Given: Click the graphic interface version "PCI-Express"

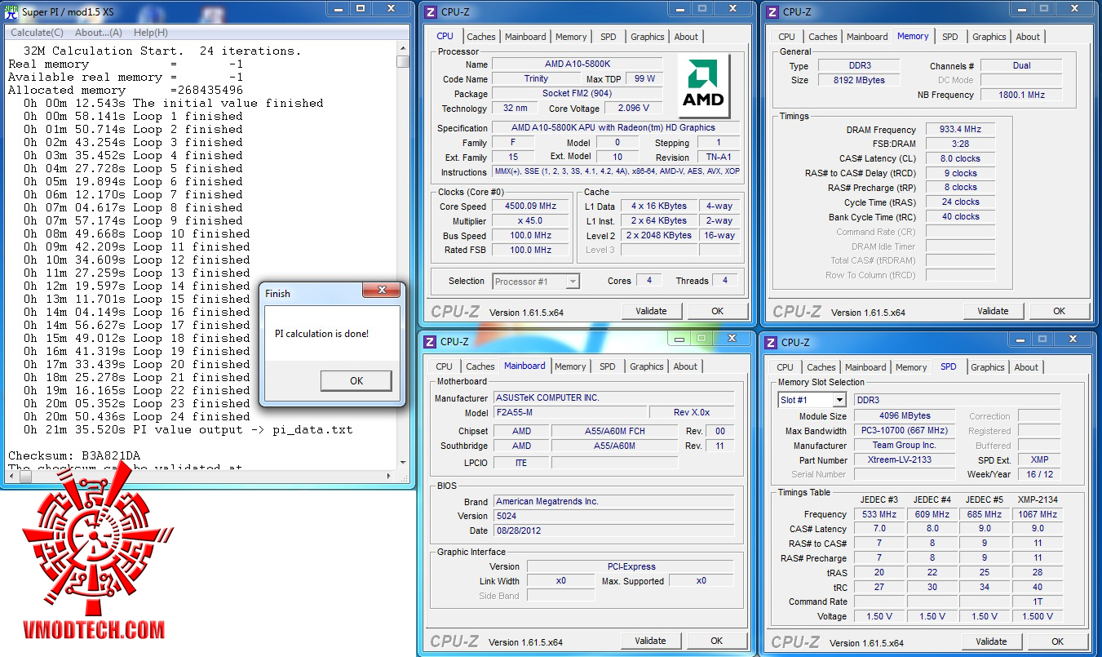Looking at the screenshot, I should point(631,566).
